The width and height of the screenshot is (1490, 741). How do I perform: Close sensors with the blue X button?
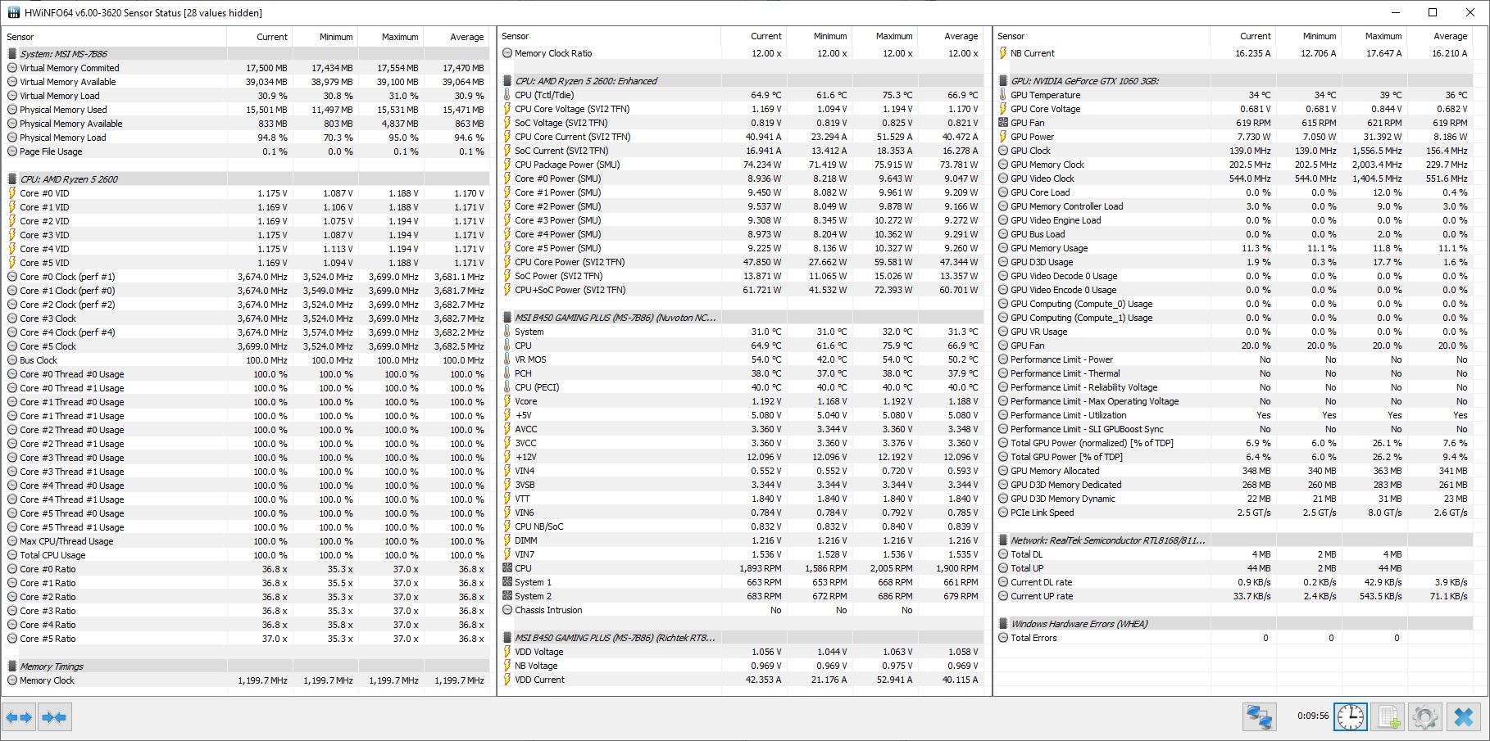(1464, 717)
